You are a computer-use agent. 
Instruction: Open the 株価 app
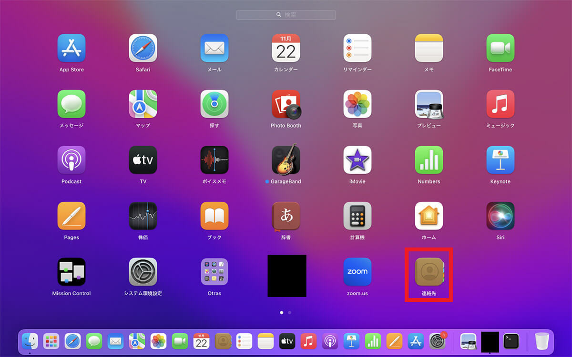(x=143, y=216)
